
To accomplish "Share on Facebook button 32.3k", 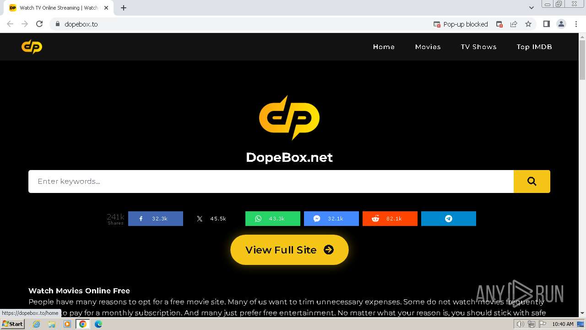I will (x=156, y=219).
